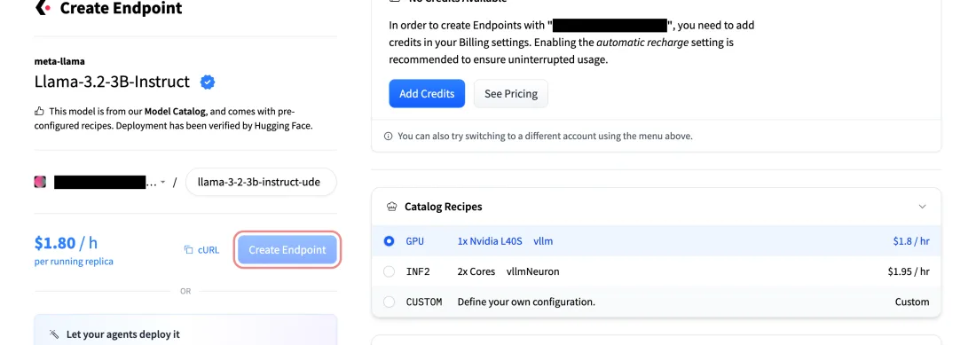Click the Catalog Recipes heading

coord(443,207)
